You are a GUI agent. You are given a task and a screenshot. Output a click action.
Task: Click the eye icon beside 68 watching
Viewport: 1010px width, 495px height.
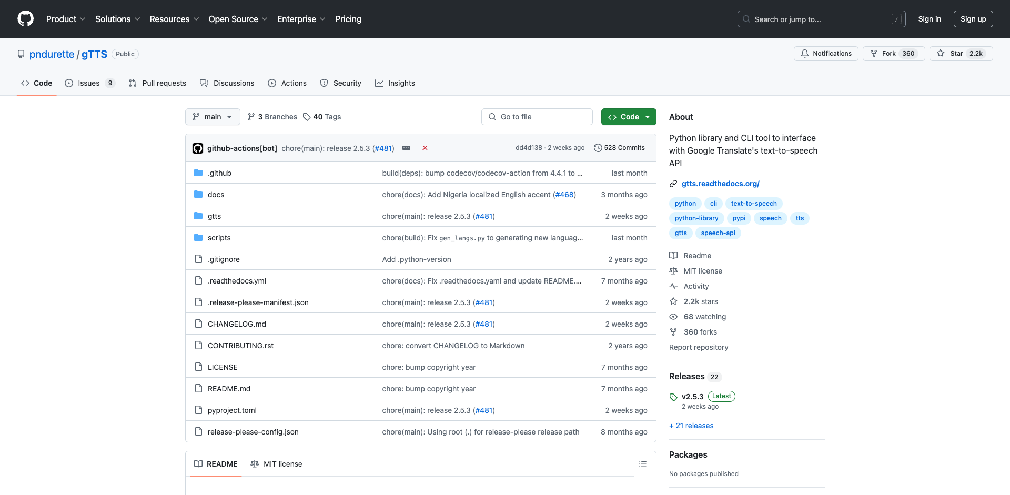[673, 317]
